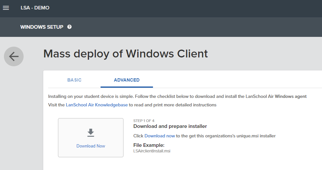Click the 'File Example:' label

(149, 145)
